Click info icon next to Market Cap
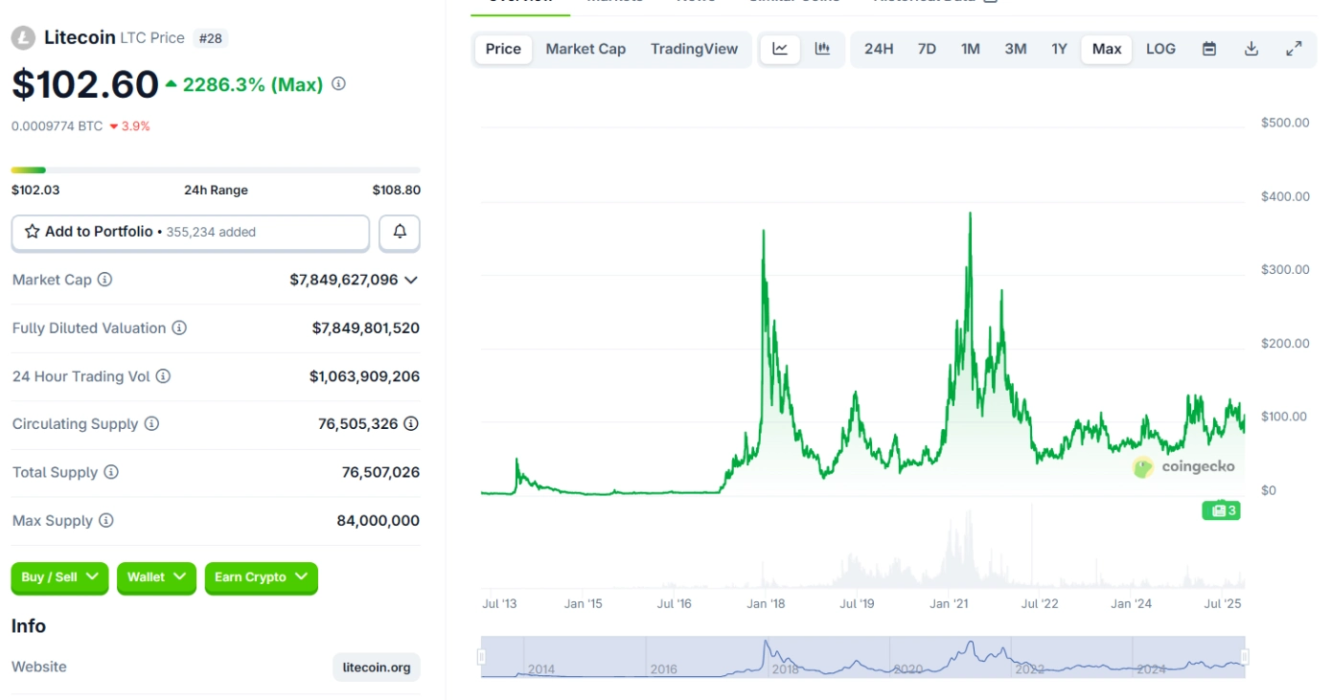 pos(105,280)
